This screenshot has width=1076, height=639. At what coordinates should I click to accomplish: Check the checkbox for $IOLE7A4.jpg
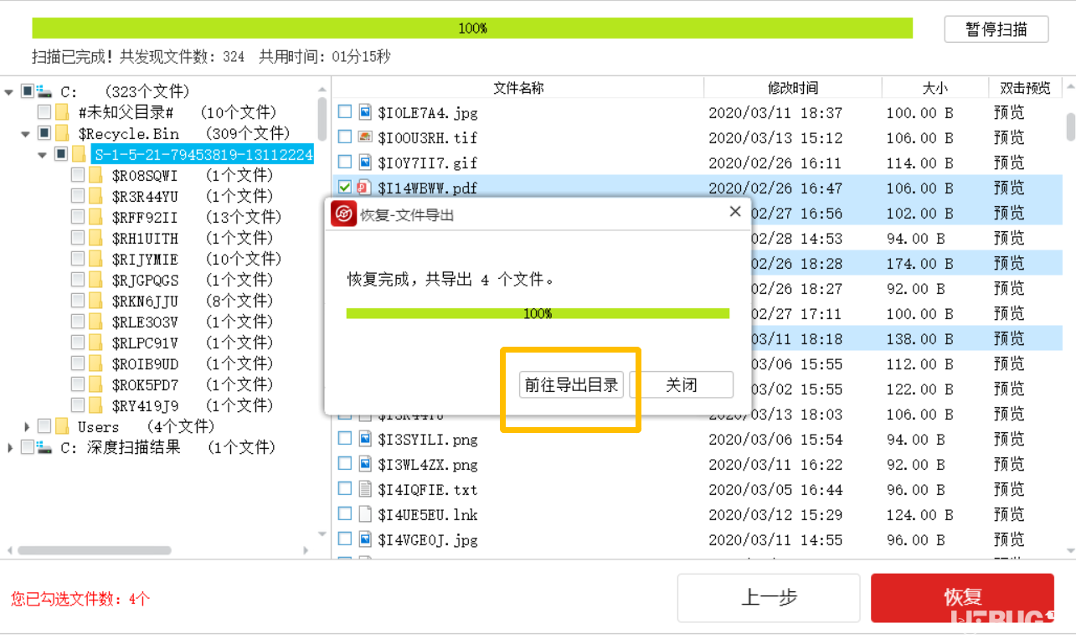click(344, 112)
